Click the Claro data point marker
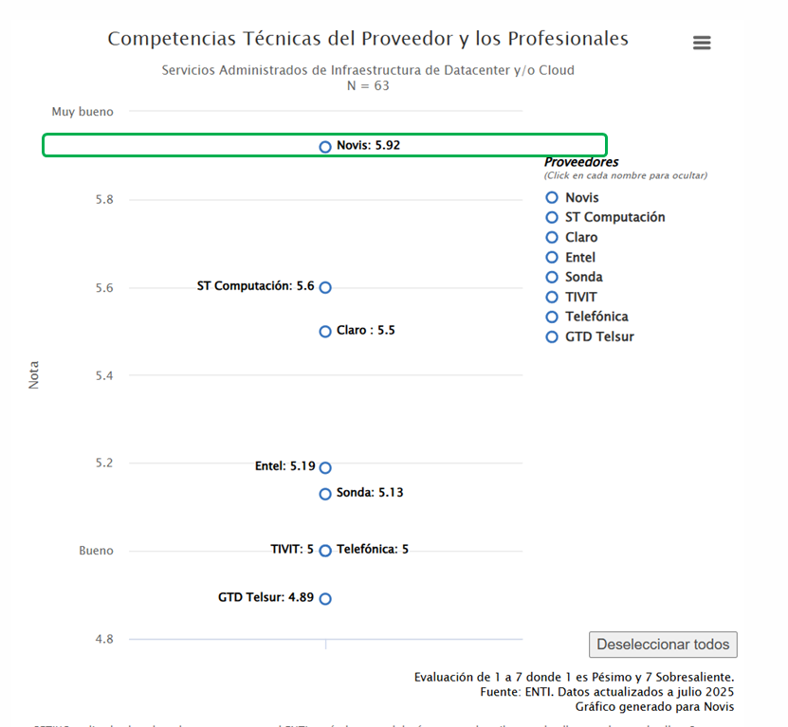788x727 pixels. point(325,332)
